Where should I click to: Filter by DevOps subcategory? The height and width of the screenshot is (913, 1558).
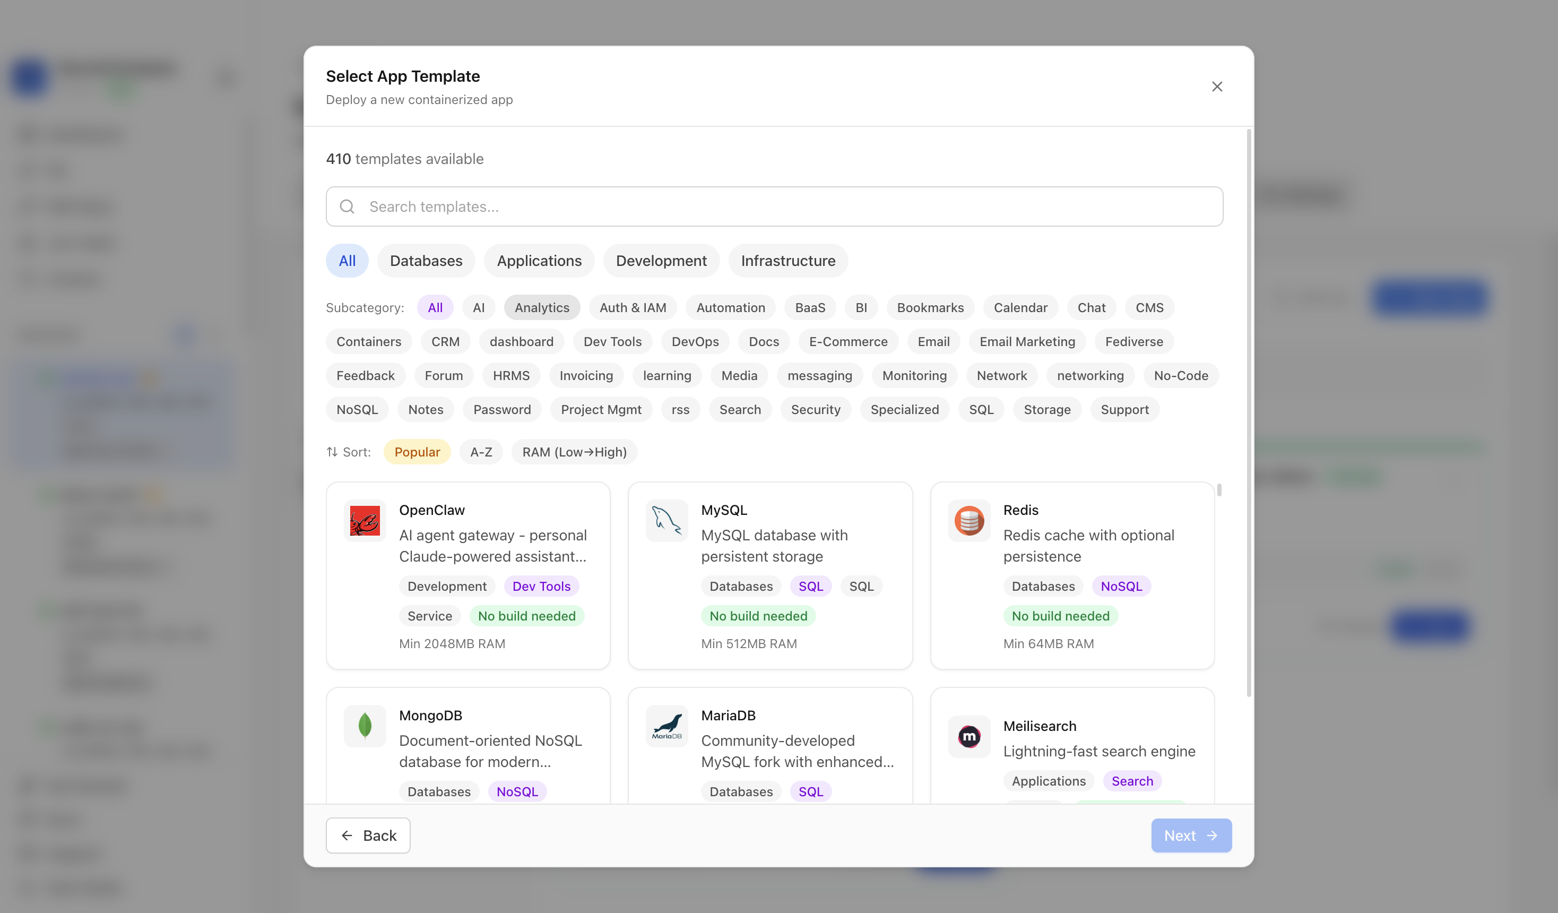695,341
